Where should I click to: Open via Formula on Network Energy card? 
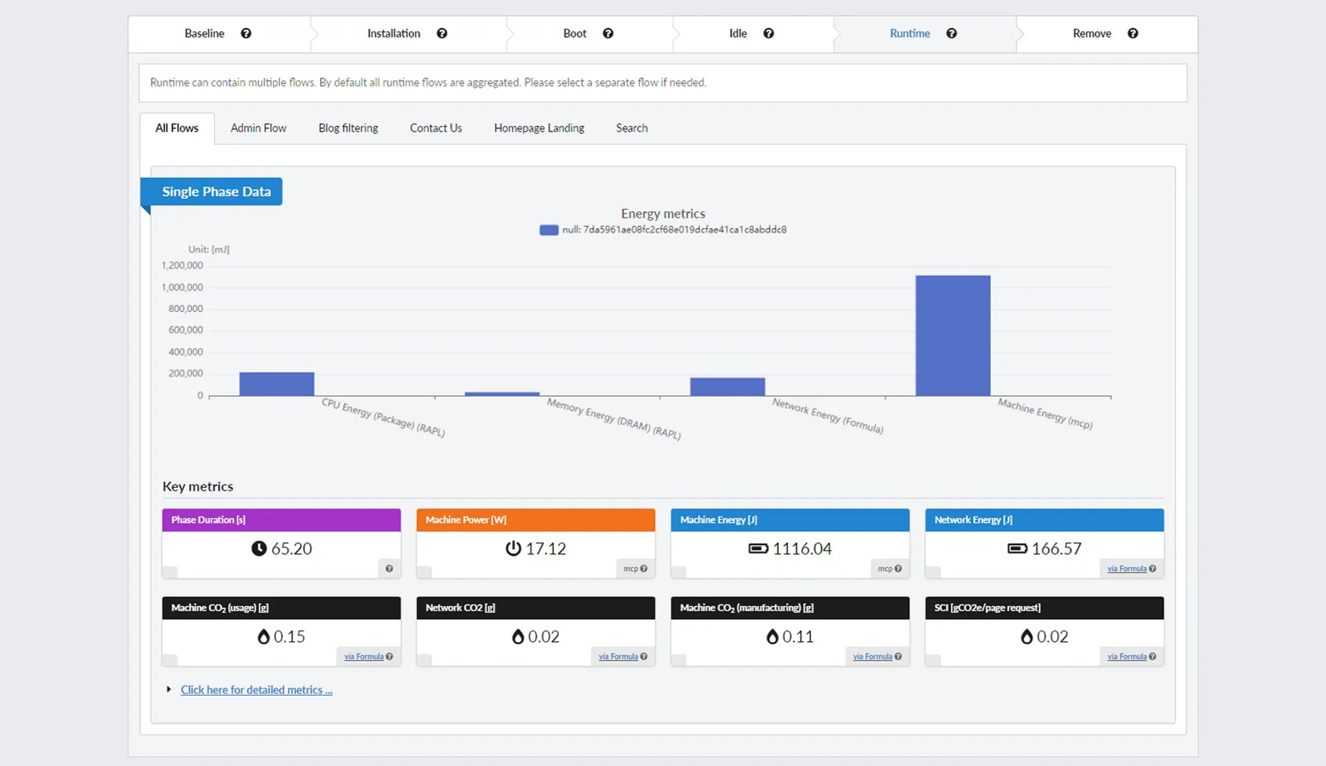(1126, 568)
